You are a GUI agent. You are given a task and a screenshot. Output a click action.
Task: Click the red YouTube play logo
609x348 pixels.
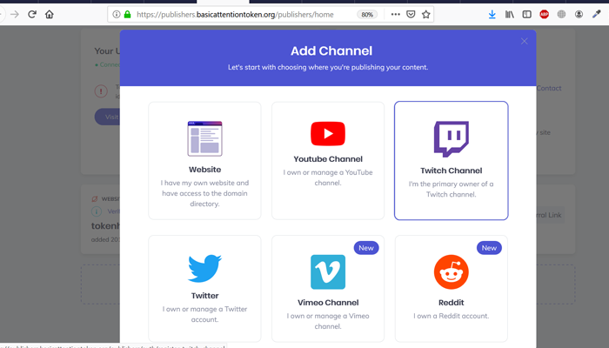point(328,134)
